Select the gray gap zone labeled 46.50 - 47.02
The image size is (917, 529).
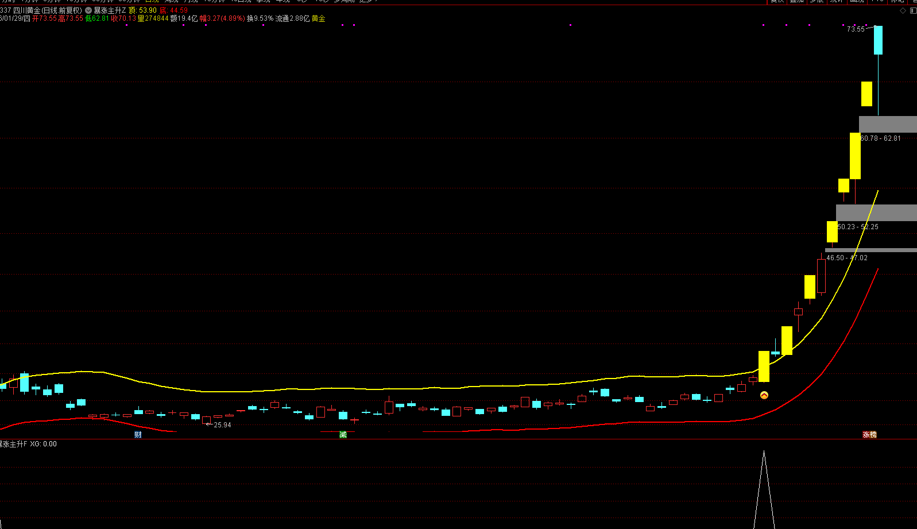tap(871, 250)
